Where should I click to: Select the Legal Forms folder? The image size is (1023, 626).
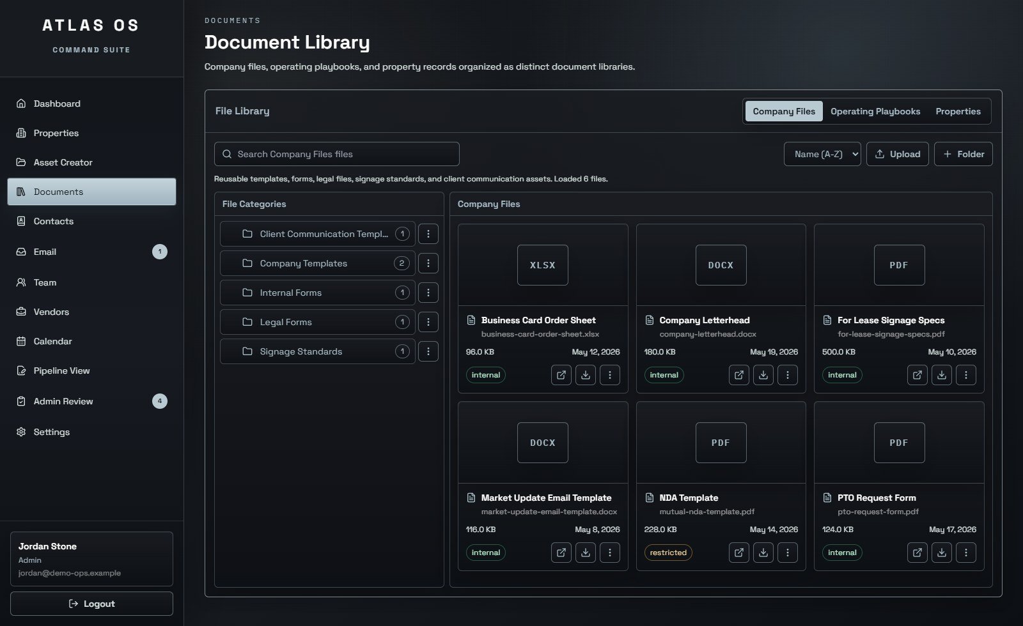pos(317,322)
